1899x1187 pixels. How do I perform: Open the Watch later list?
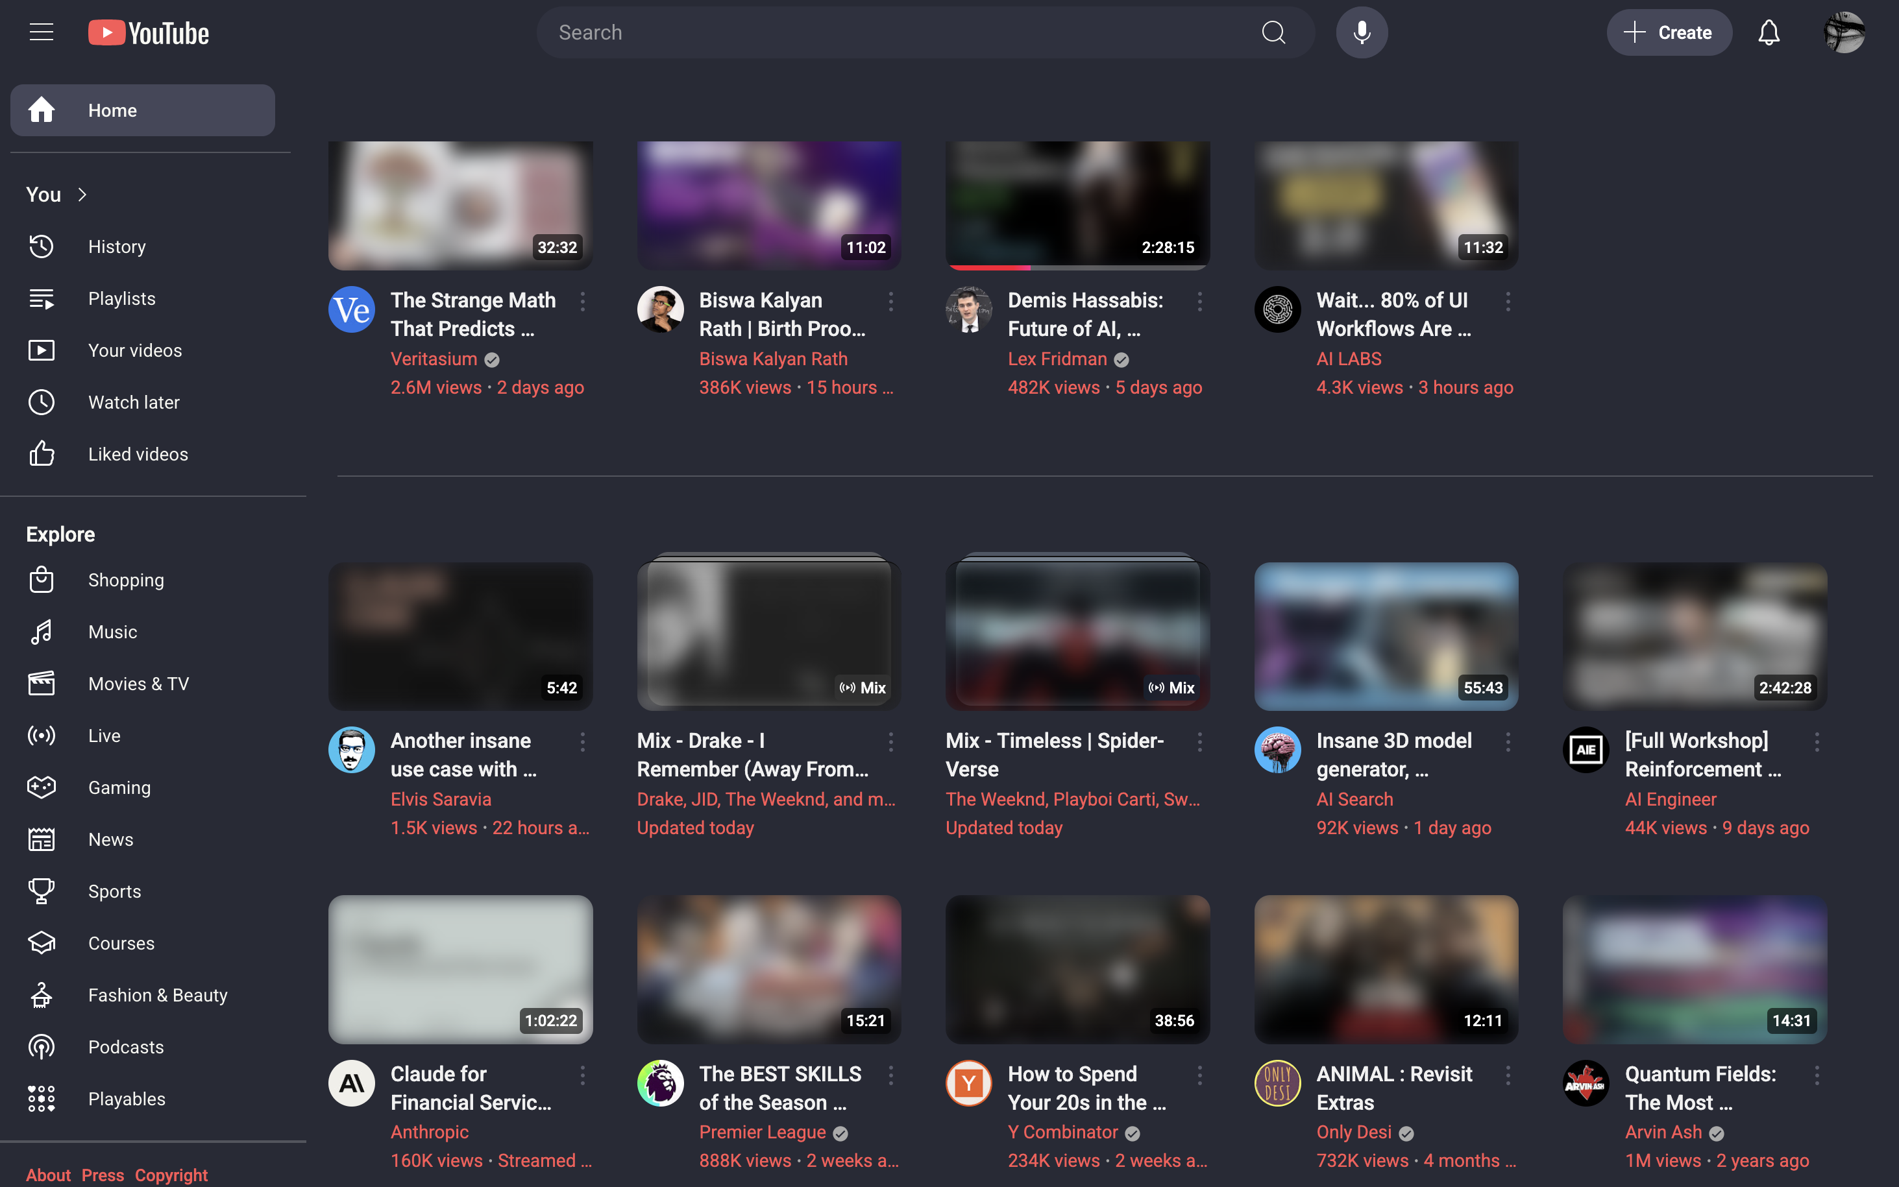pos(134,401)
